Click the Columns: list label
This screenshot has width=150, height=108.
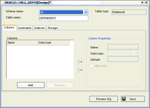click(x=12, y=38)
